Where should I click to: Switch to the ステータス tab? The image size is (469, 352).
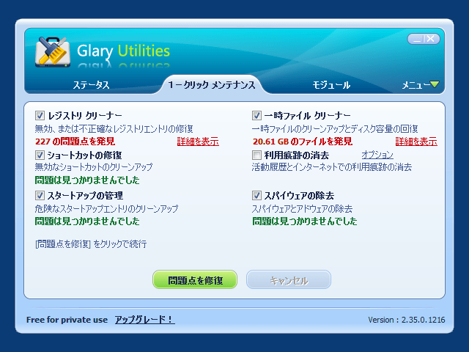pos(91,85)
